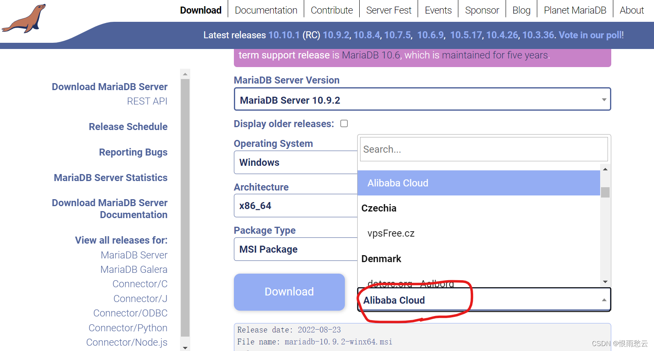Click the mirror list scrollbar thumb

pyautogui.click(x=605, y=192)
